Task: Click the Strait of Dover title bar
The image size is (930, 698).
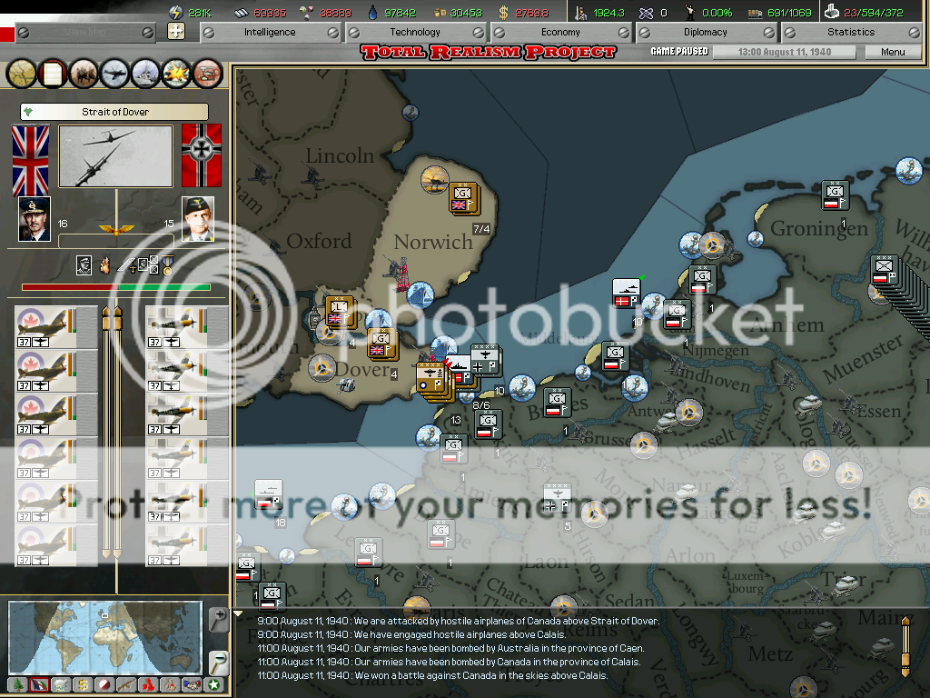Action: pos(114,112)
